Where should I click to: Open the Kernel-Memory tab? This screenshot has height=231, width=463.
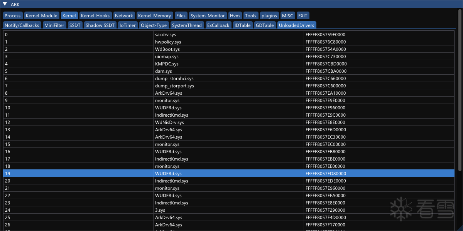pyautogui.click(x=154, y=15)
